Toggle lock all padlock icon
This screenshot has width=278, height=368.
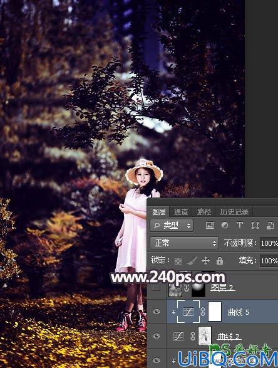[220, 261]
